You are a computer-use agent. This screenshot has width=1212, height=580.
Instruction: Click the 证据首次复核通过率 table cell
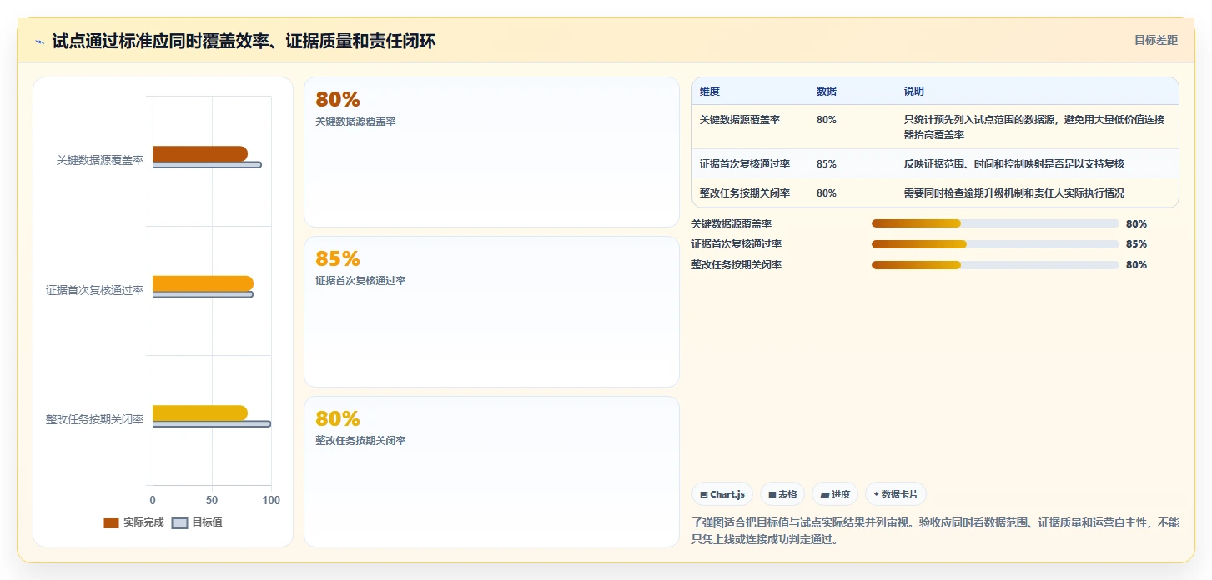click(745, 163)
